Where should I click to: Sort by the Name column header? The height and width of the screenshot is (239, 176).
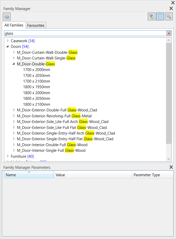tap(29, 174)
